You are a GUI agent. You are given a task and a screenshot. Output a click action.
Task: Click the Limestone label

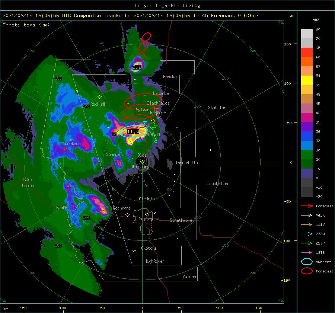tap(70, 144)
